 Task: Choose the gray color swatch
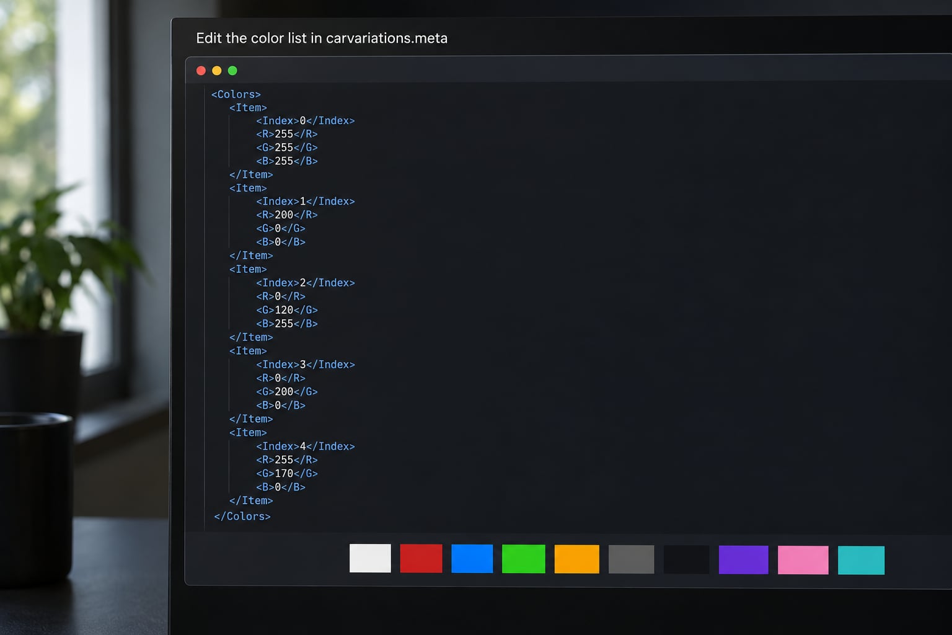(631, 559)
